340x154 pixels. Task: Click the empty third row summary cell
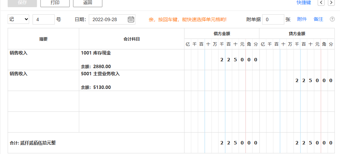pyautogui.click(x=43, y=101)
